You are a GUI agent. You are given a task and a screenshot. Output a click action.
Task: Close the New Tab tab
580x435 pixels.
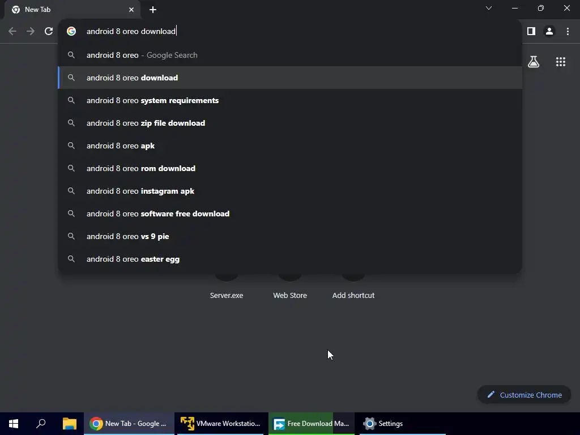pyautogui.click(x=131, y=10)
